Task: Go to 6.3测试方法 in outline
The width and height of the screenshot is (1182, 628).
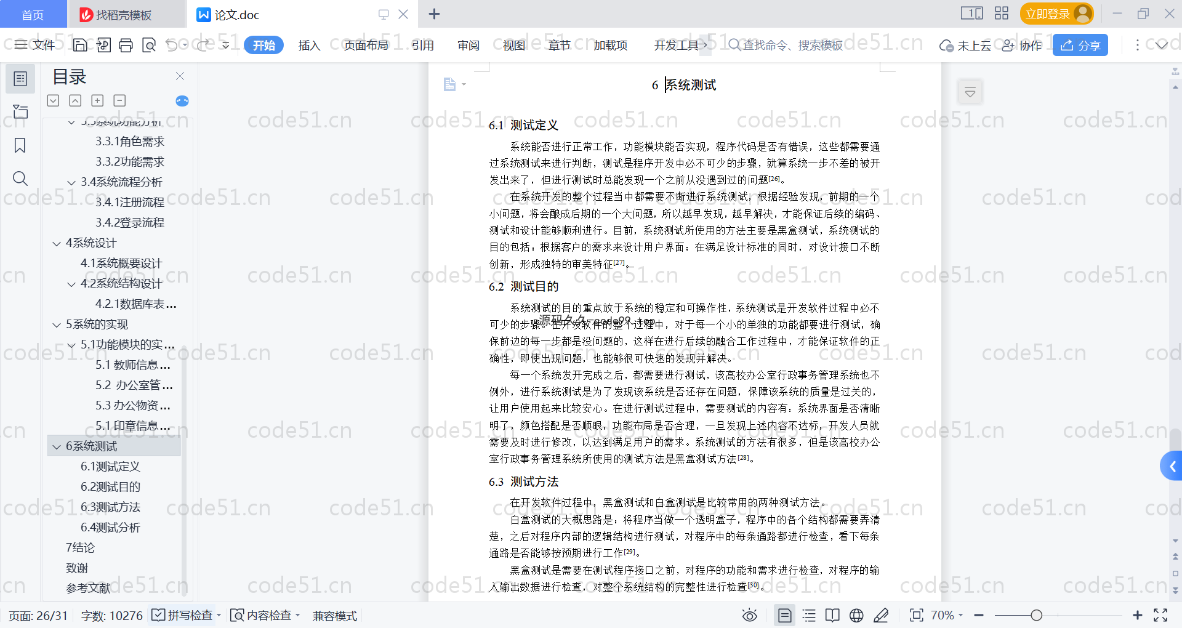Action: click(111, 507)
